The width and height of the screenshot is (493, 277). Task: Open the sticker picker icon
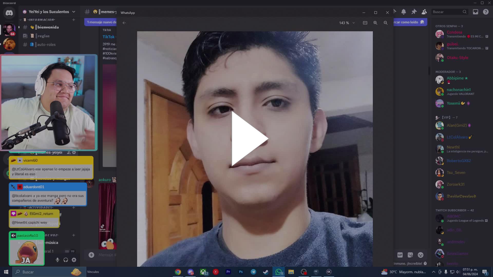pyautogui.click(x=410, y=255)
